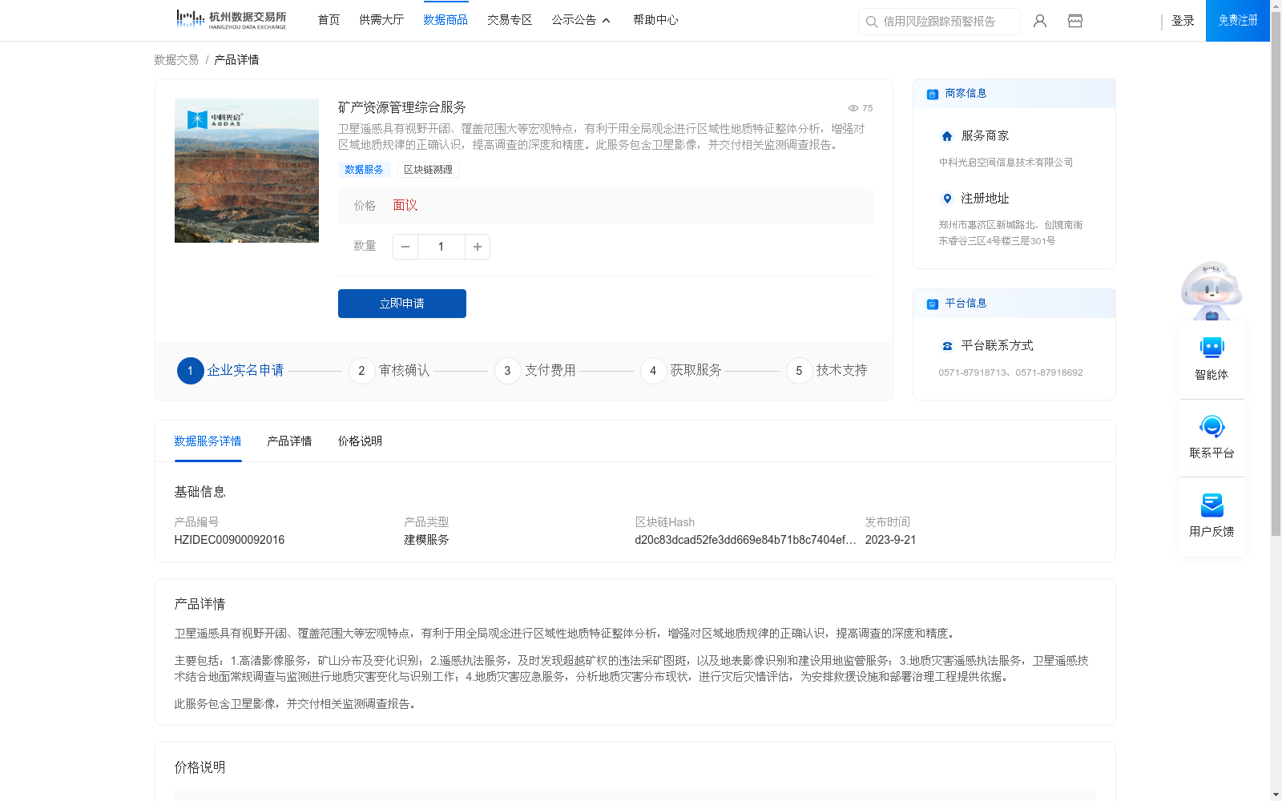This screenshot has width=1282, height=801.
Task: Click the 数据服务 tag
Action: tap(364, 170)
